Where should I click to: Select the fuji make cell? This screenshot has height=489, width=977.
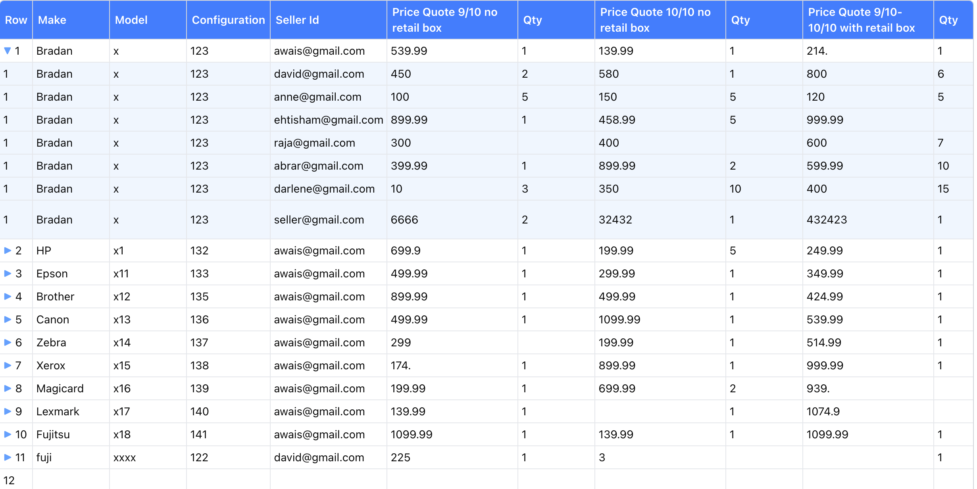tap(71, 457)
